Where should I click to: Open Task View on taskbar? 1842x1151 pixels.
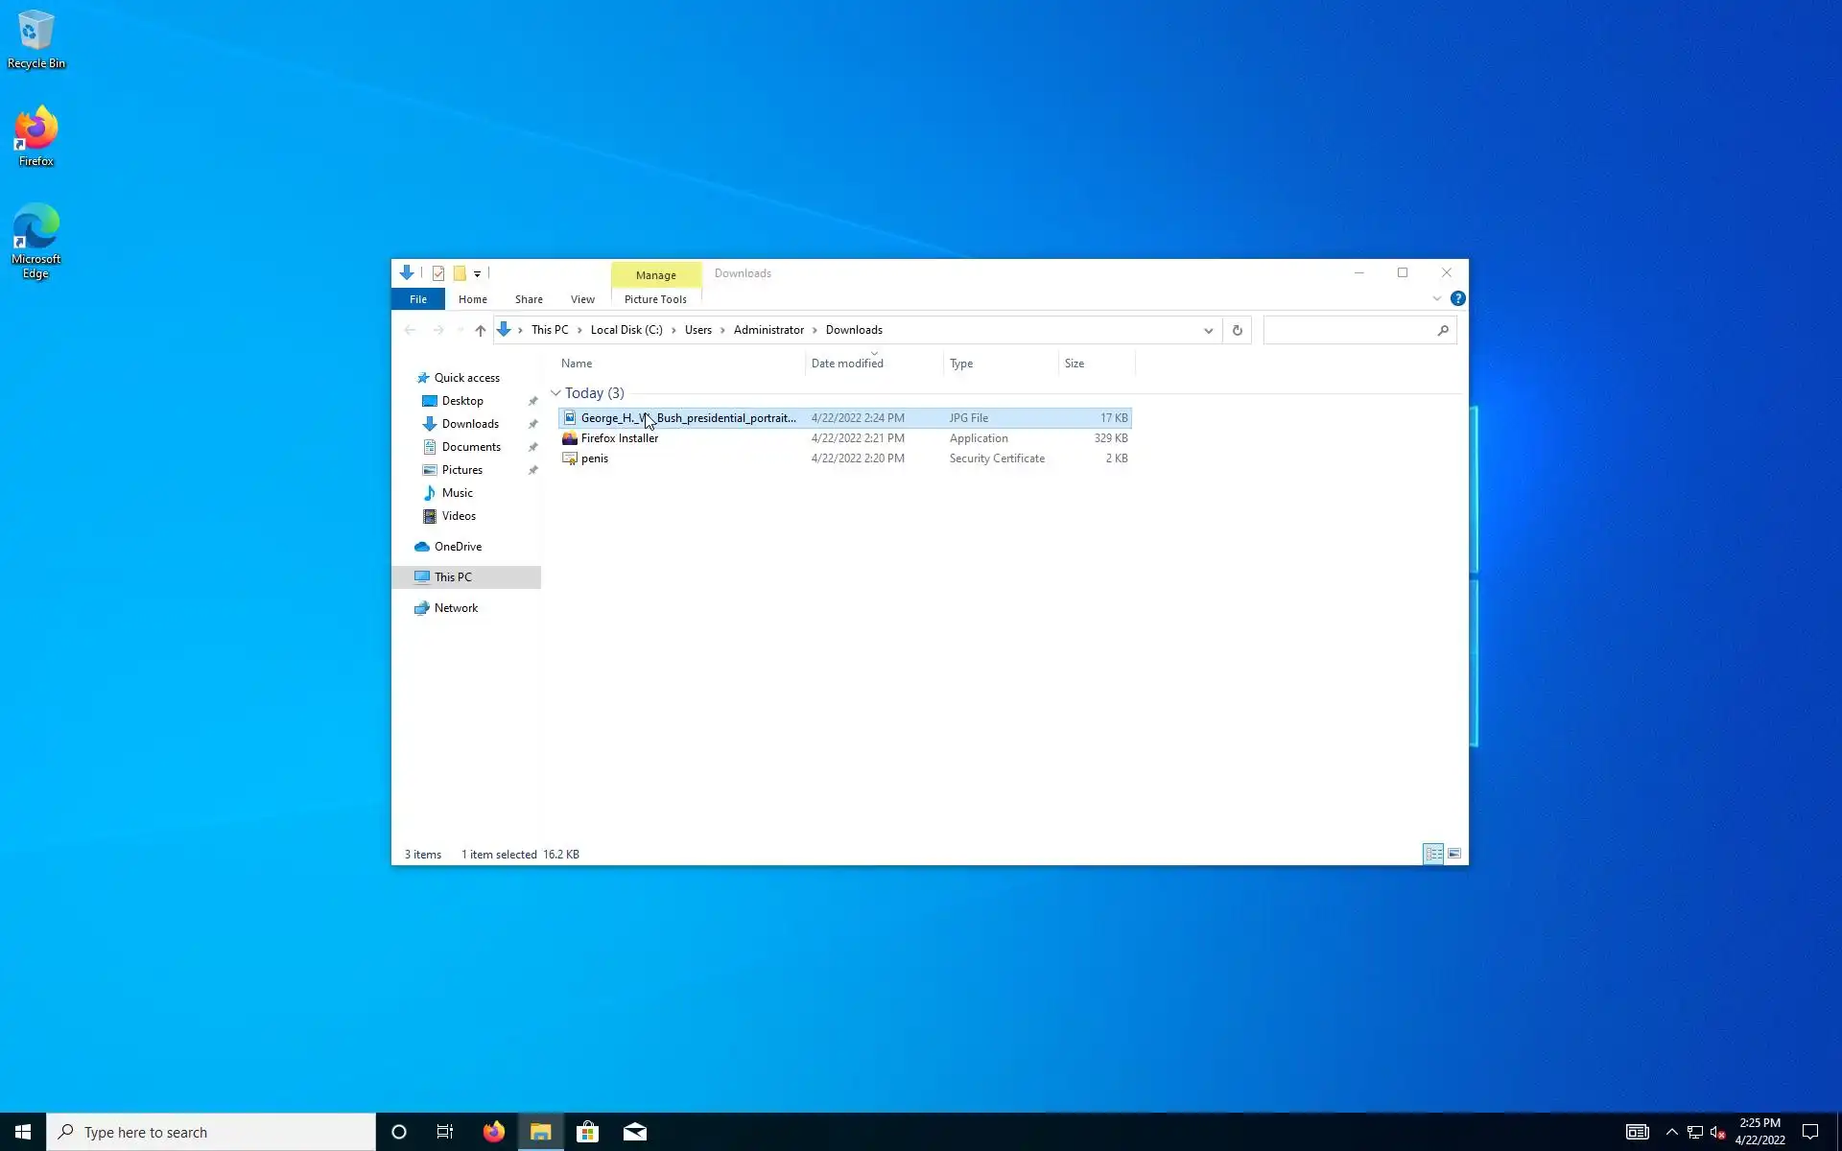tap(445, 1132)
